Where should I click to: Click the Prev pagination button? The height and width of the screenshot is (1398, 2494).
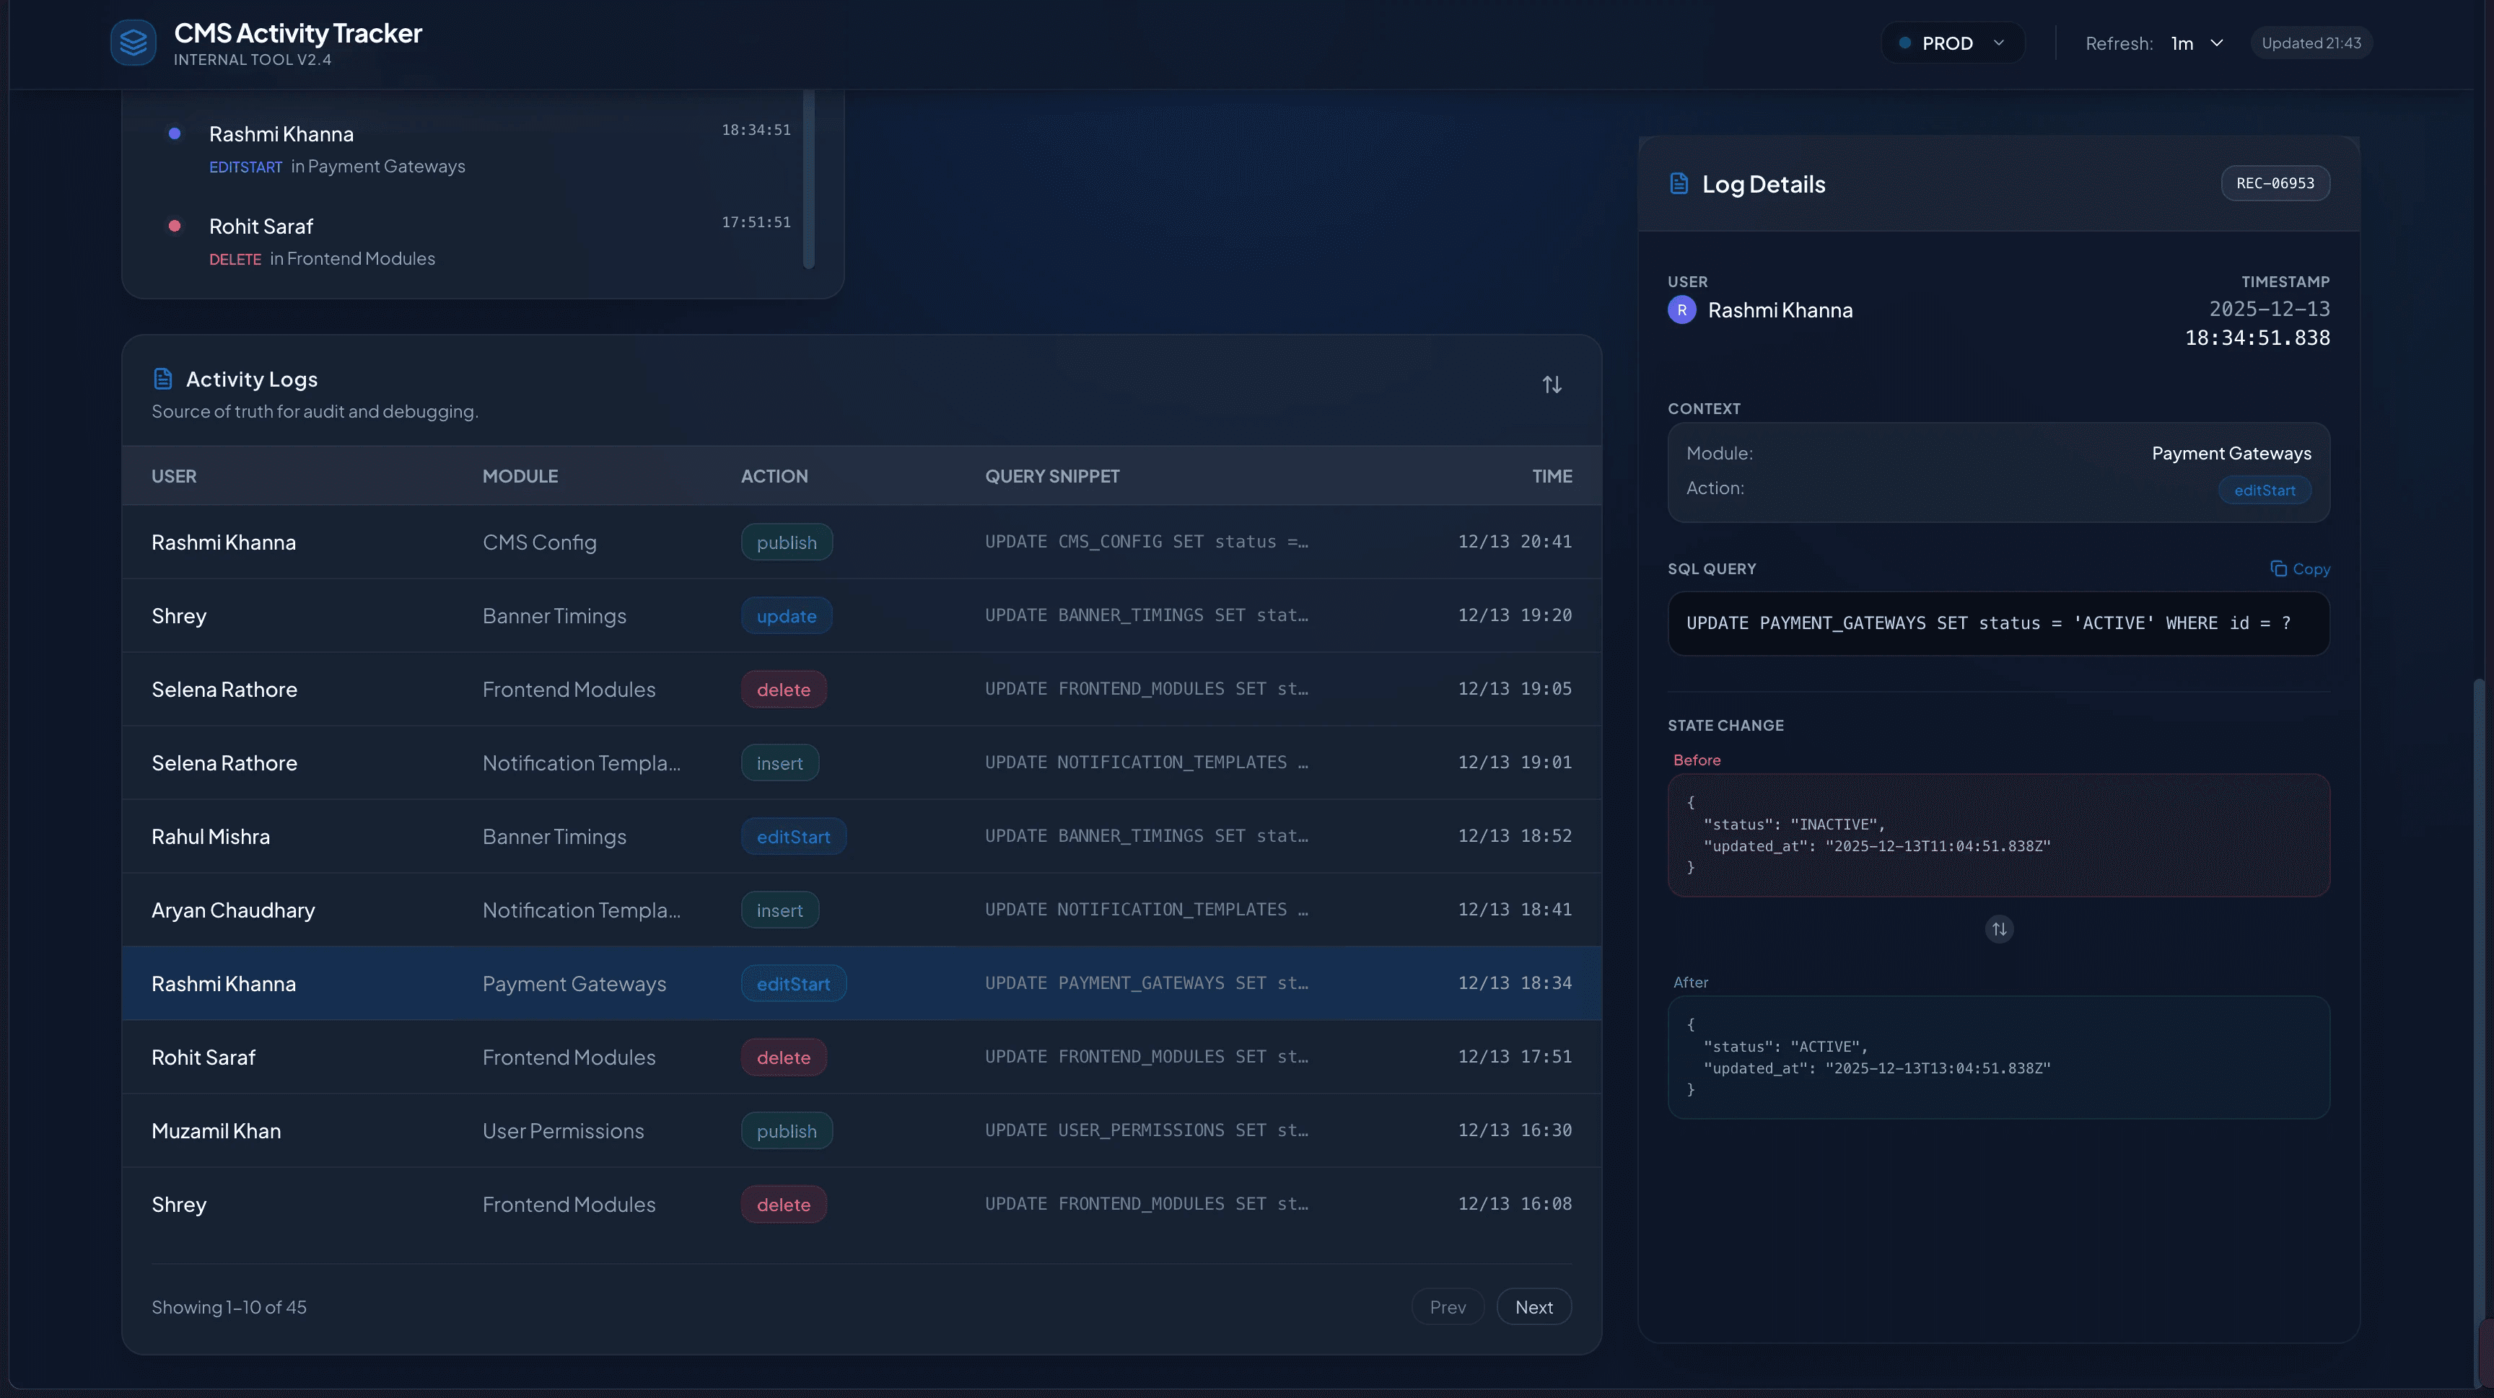[1448, 1307]
